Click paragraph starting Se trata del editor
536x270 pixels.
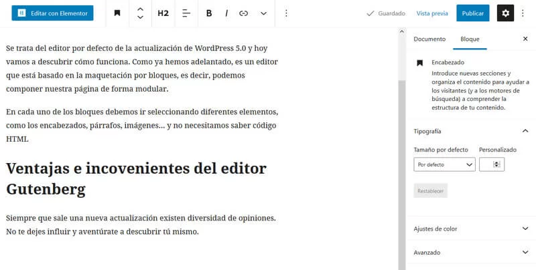(142, 69)
